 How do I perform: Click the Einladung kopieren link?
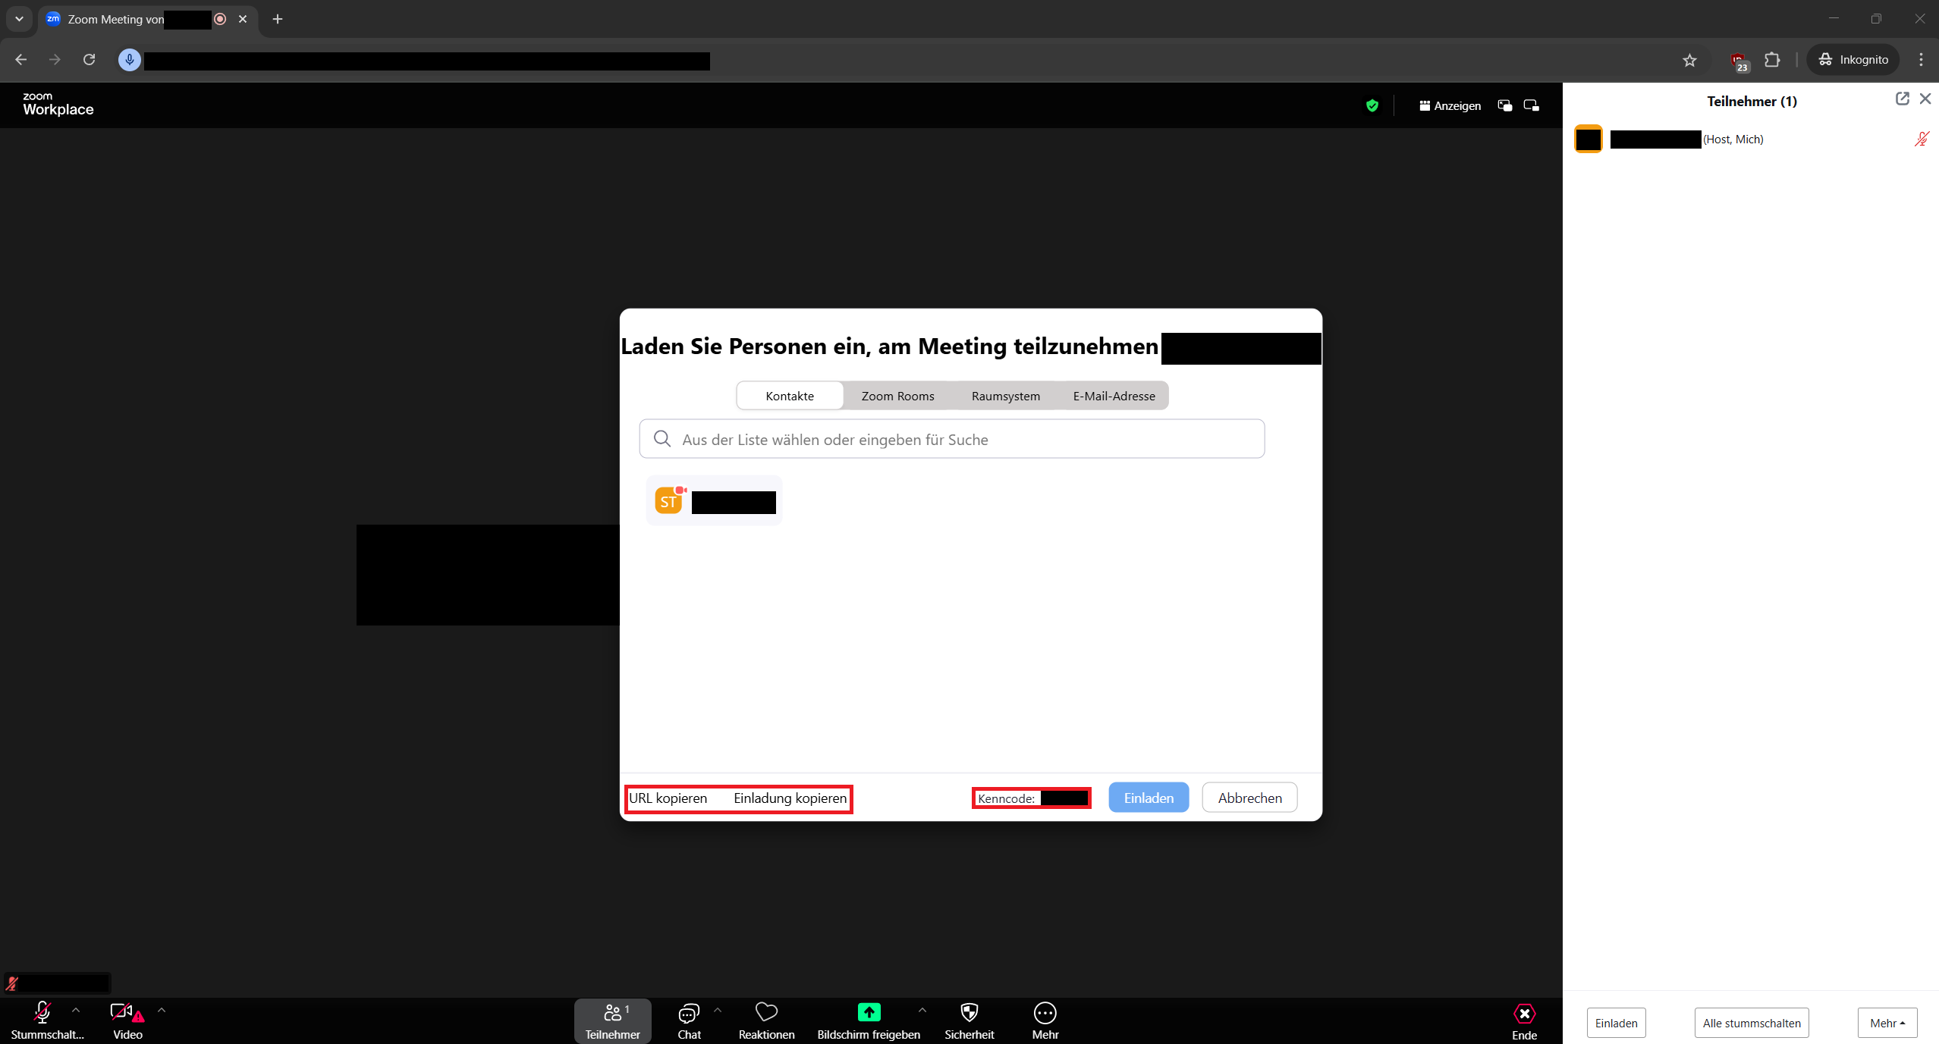790,798
